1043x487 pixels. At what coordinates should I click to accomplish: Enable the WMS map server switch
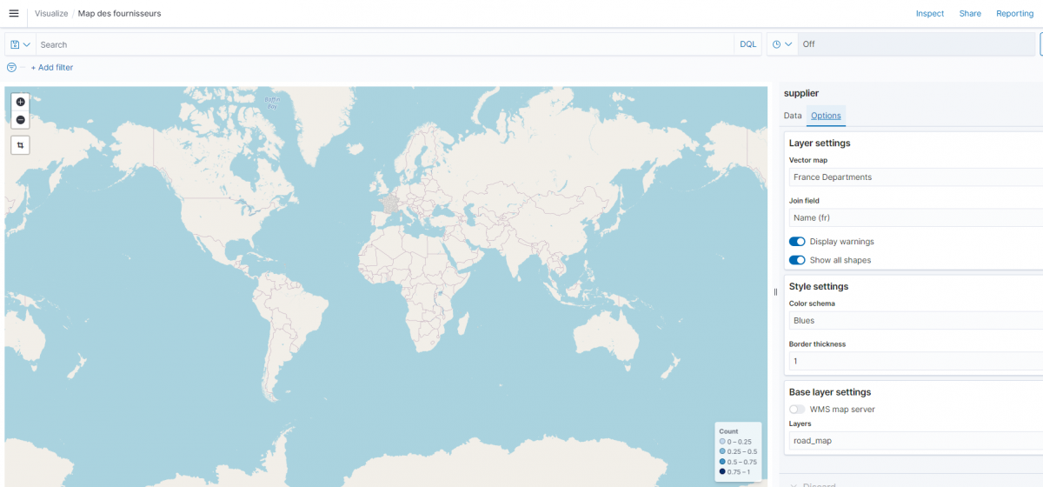pyautogui.click(x=797, y=410)
